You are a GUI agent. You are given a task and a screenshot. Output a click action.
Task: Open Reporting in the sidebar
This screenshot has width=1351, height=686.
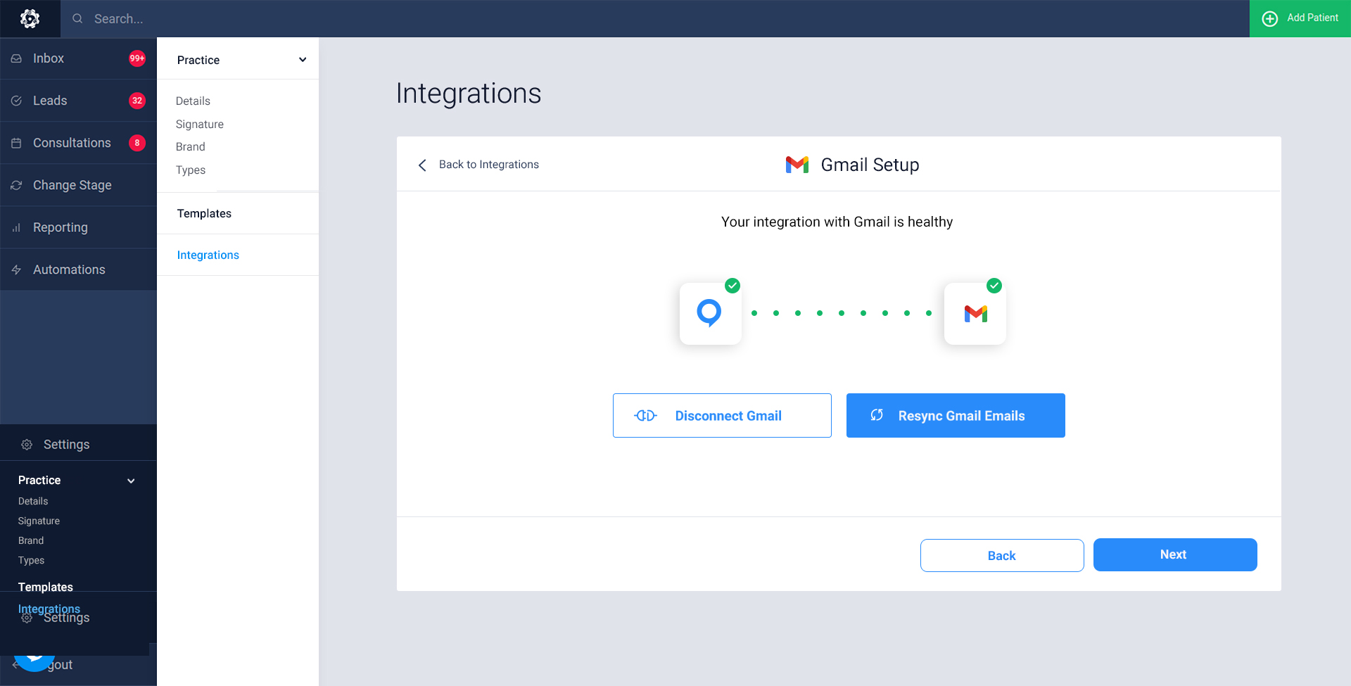pos(78,227)
